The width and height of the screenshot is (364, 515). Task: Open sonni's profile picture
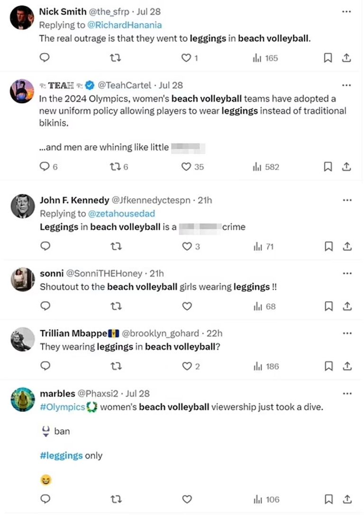23,280
